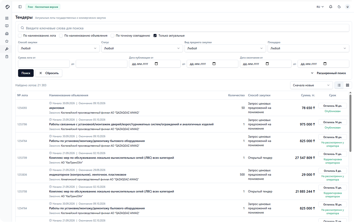This screenshot has height=222, width=354.
Task: Open the book icon in sidebar
Action: click(x=7, y=26)
